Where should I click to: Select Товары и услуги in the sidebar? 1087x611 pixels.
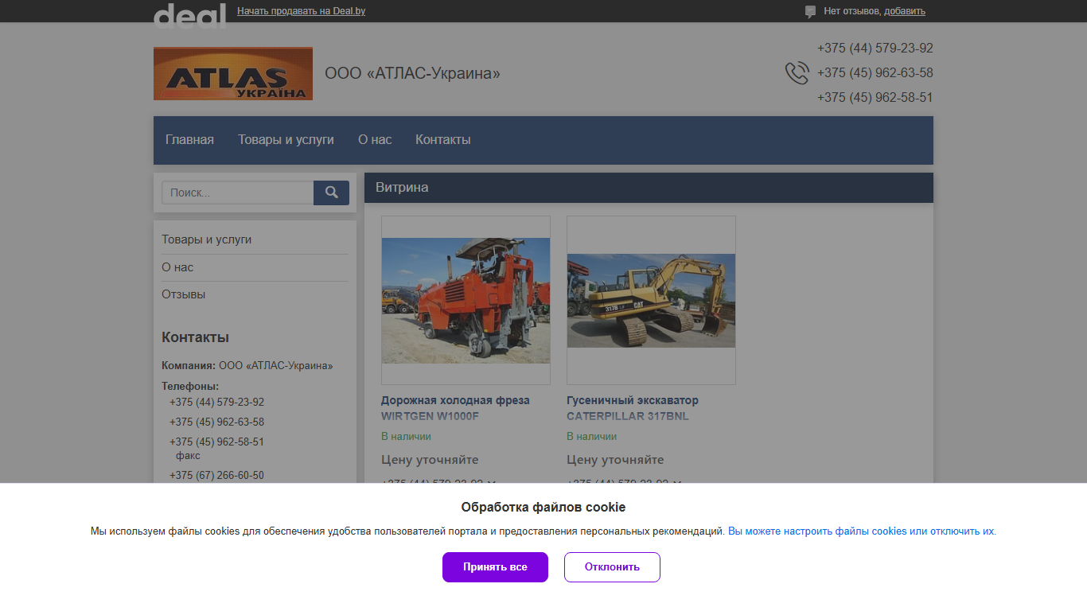tap(207, 239)
